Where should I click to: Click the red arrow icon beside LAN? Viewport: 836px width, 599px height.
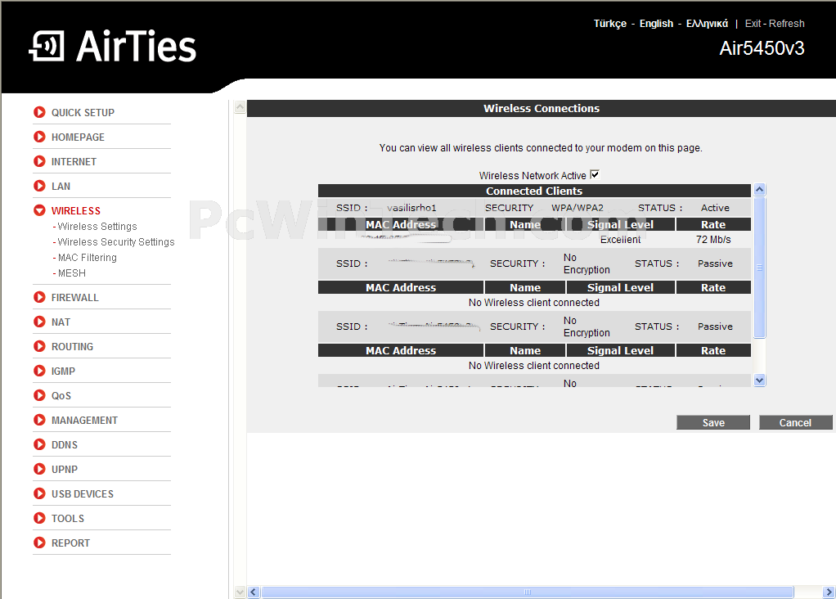coord(39,186)
